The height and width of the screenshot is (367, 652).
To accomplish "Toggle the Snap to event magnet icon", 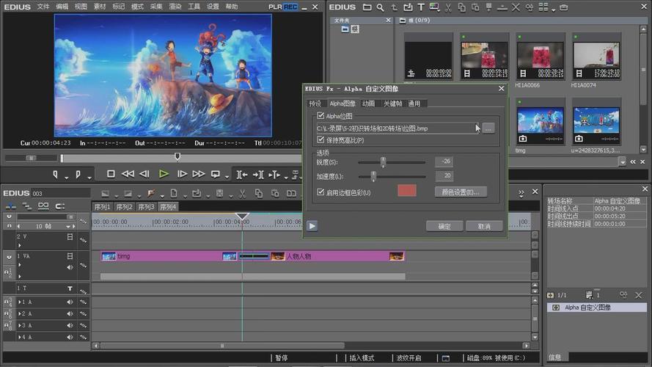I will pos(60,206).
